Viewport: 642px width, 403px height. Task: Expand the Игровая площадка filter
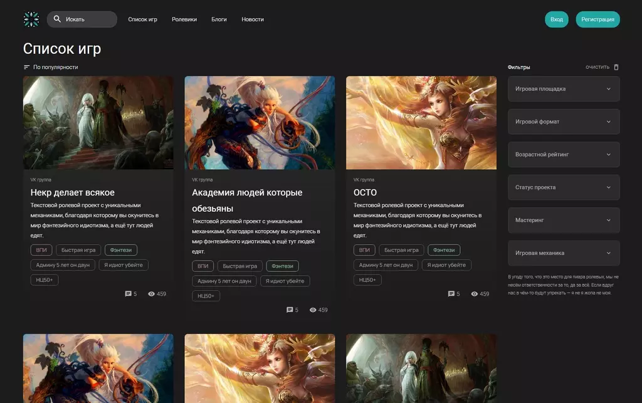563,89
